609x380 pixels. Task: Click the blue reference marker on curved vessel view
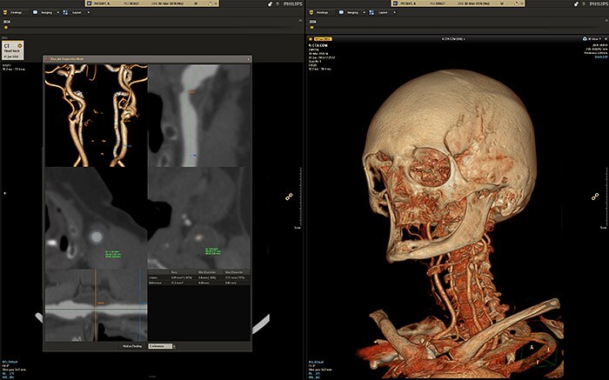tap(193, 156)
